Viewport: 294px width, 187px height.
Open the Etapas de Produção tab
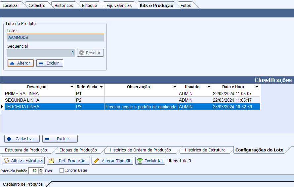tap(78, 150)
